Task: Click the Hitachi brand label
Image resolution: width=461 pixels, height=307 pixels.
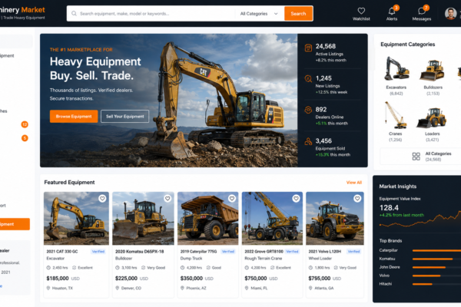Action: click(x=386, y=284)
